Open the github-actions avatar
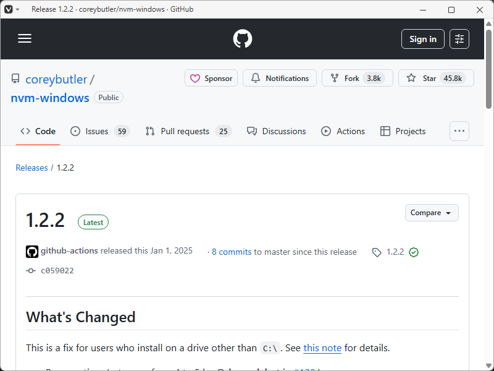Image resolution: width=494 pixels, height=371 pixels. [31, 252]
